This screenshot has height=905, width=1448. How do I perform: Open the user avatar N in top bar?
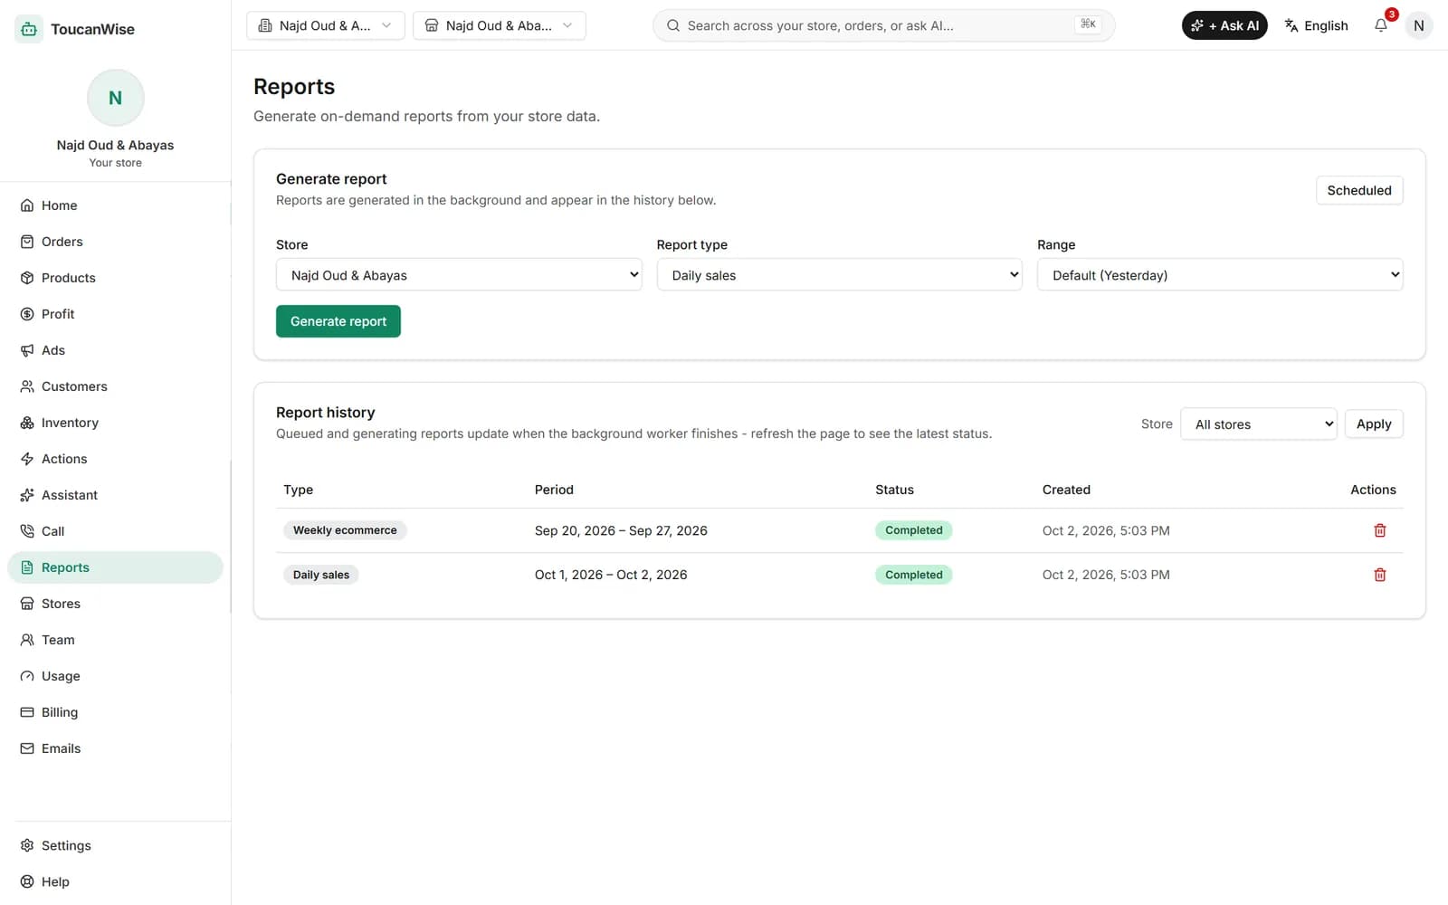[x=1419, y=25]
